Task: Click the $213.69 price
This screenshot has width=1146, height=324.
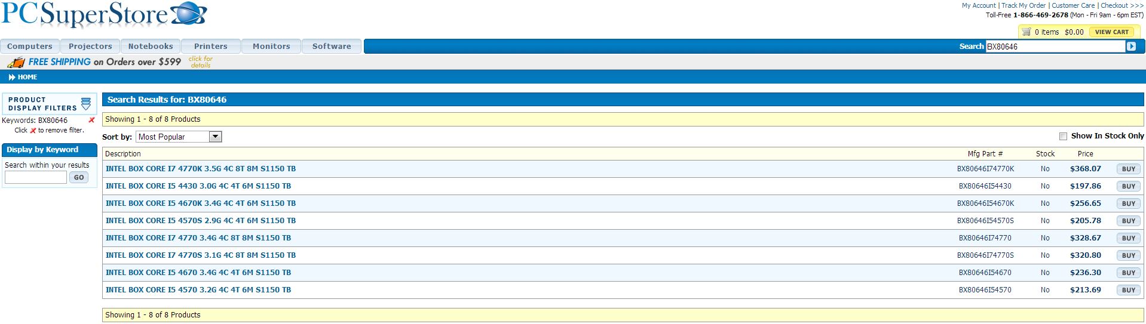Action: click(x=1085, y=290)
